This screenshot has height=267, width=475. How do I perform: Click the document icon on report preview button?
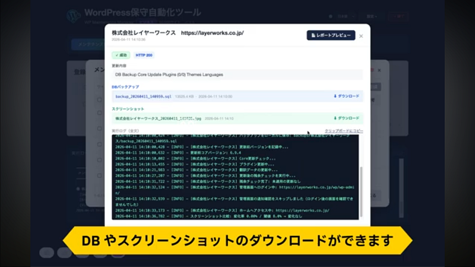point(313,36)
